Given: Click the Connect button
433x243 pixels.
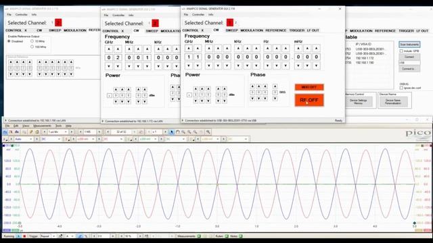Looking at the screenshot, I should point(409,57).
